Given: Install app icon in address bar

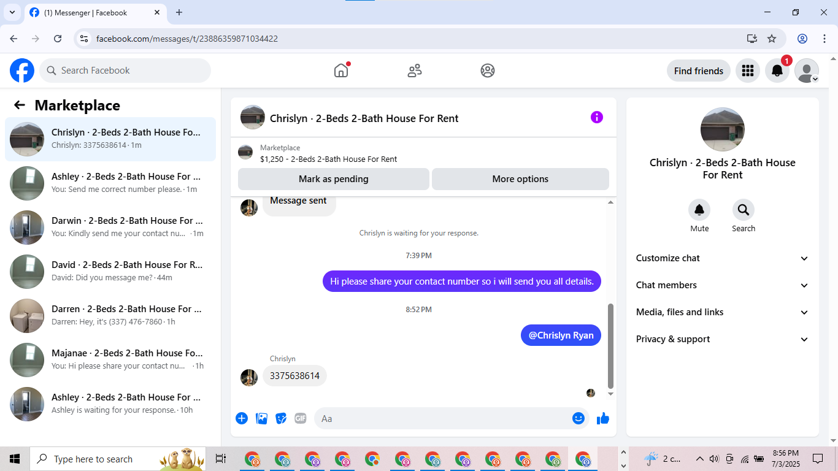Looking at the screenshot, I should 752,39.
